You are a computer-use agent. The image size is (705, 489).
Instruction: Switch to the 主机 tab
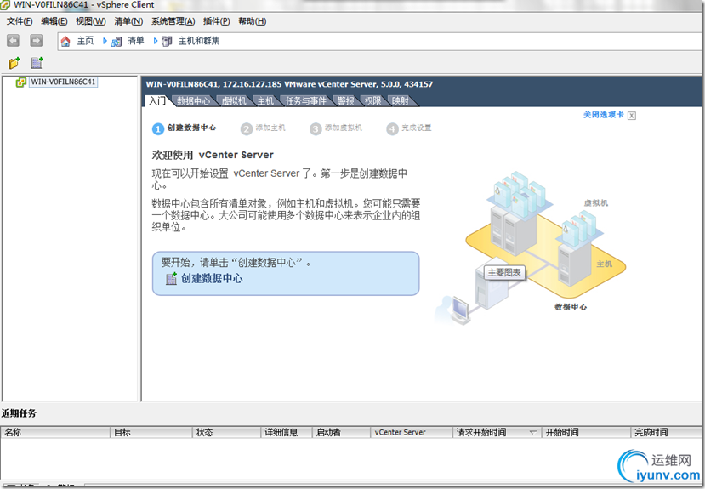[x=265, y=100]
